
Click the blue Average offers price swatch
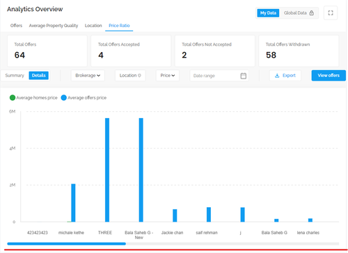tap(64, 98)
